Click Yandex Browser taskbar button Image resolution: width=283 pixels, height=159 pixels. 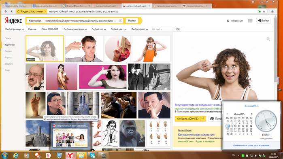point(70,155)
